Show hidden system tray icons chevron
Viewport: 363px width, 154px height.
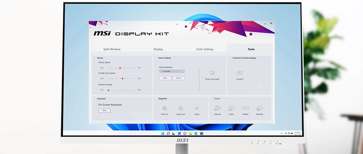(282, 133)
